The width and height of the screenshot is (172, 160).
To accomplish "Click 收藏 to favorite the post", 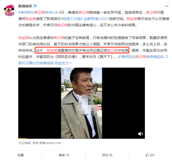I will point(21,155).
